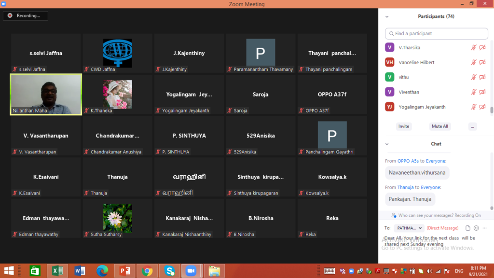Screen dimensions: 494x278
Task: Open PowerPoint from the taskbar
Action: (x=125, y=271)
